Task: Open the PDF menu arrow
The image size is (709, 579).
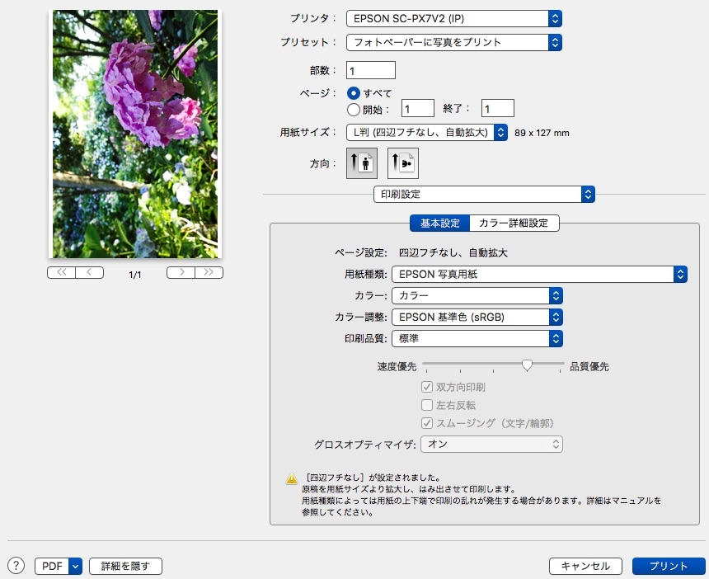Action: click(x=75, y=566)
